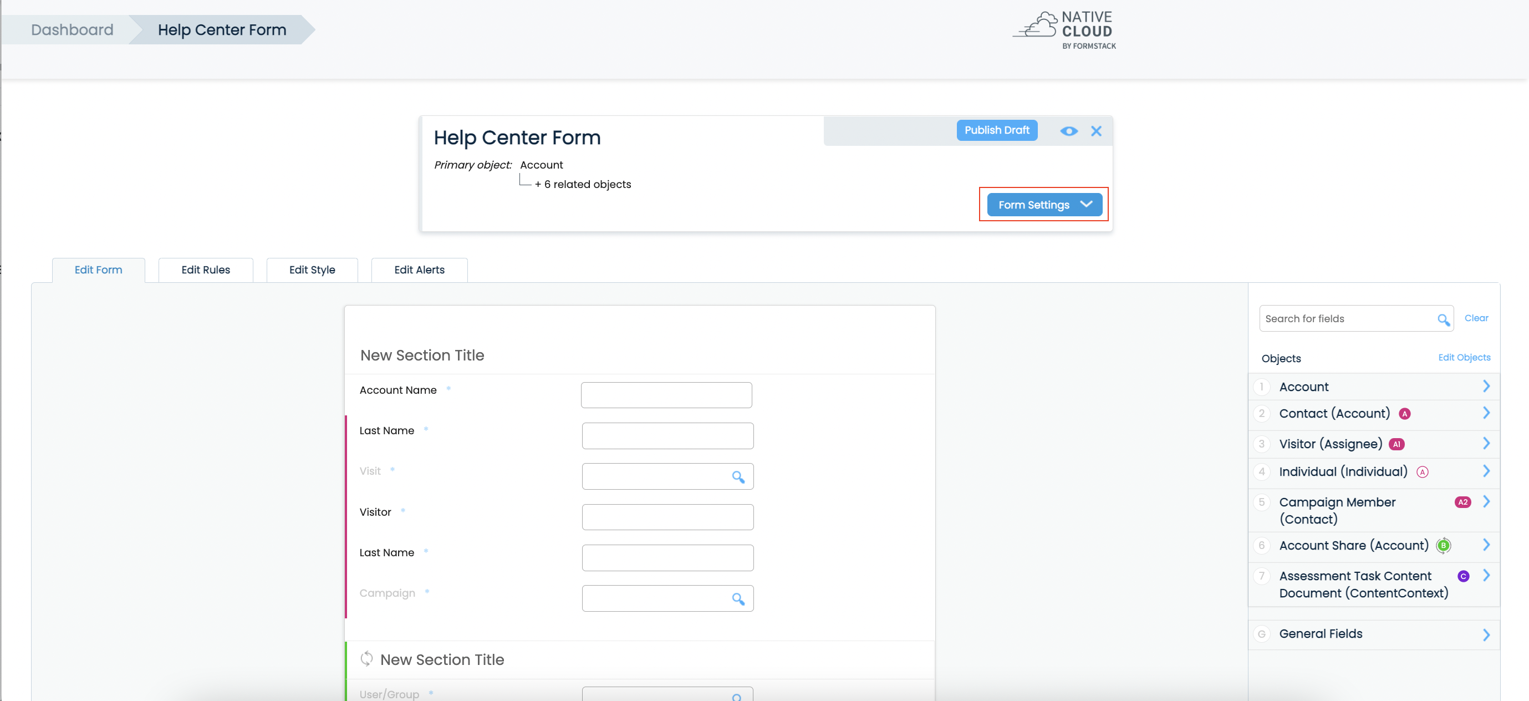Click the refresh icon beside the second Section Title
The width and height of the screenshot is (1529, 701).
[368, 659]
